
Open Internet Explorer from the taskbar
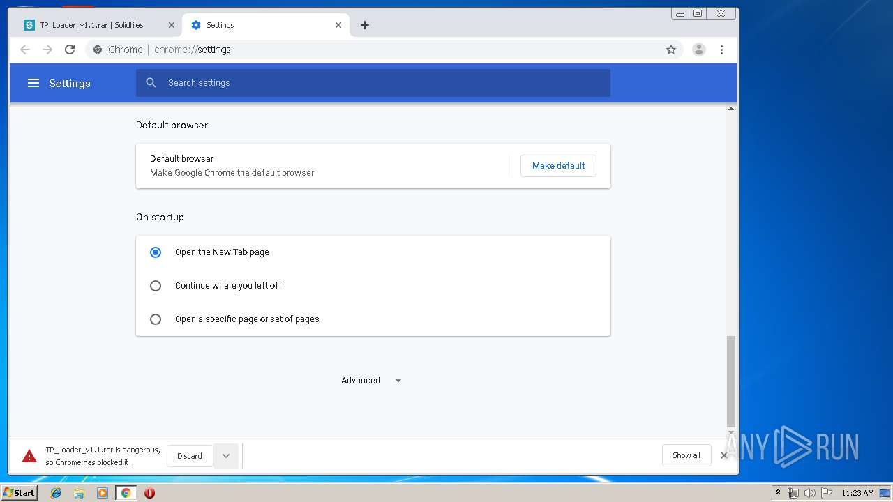coord(56,493)
